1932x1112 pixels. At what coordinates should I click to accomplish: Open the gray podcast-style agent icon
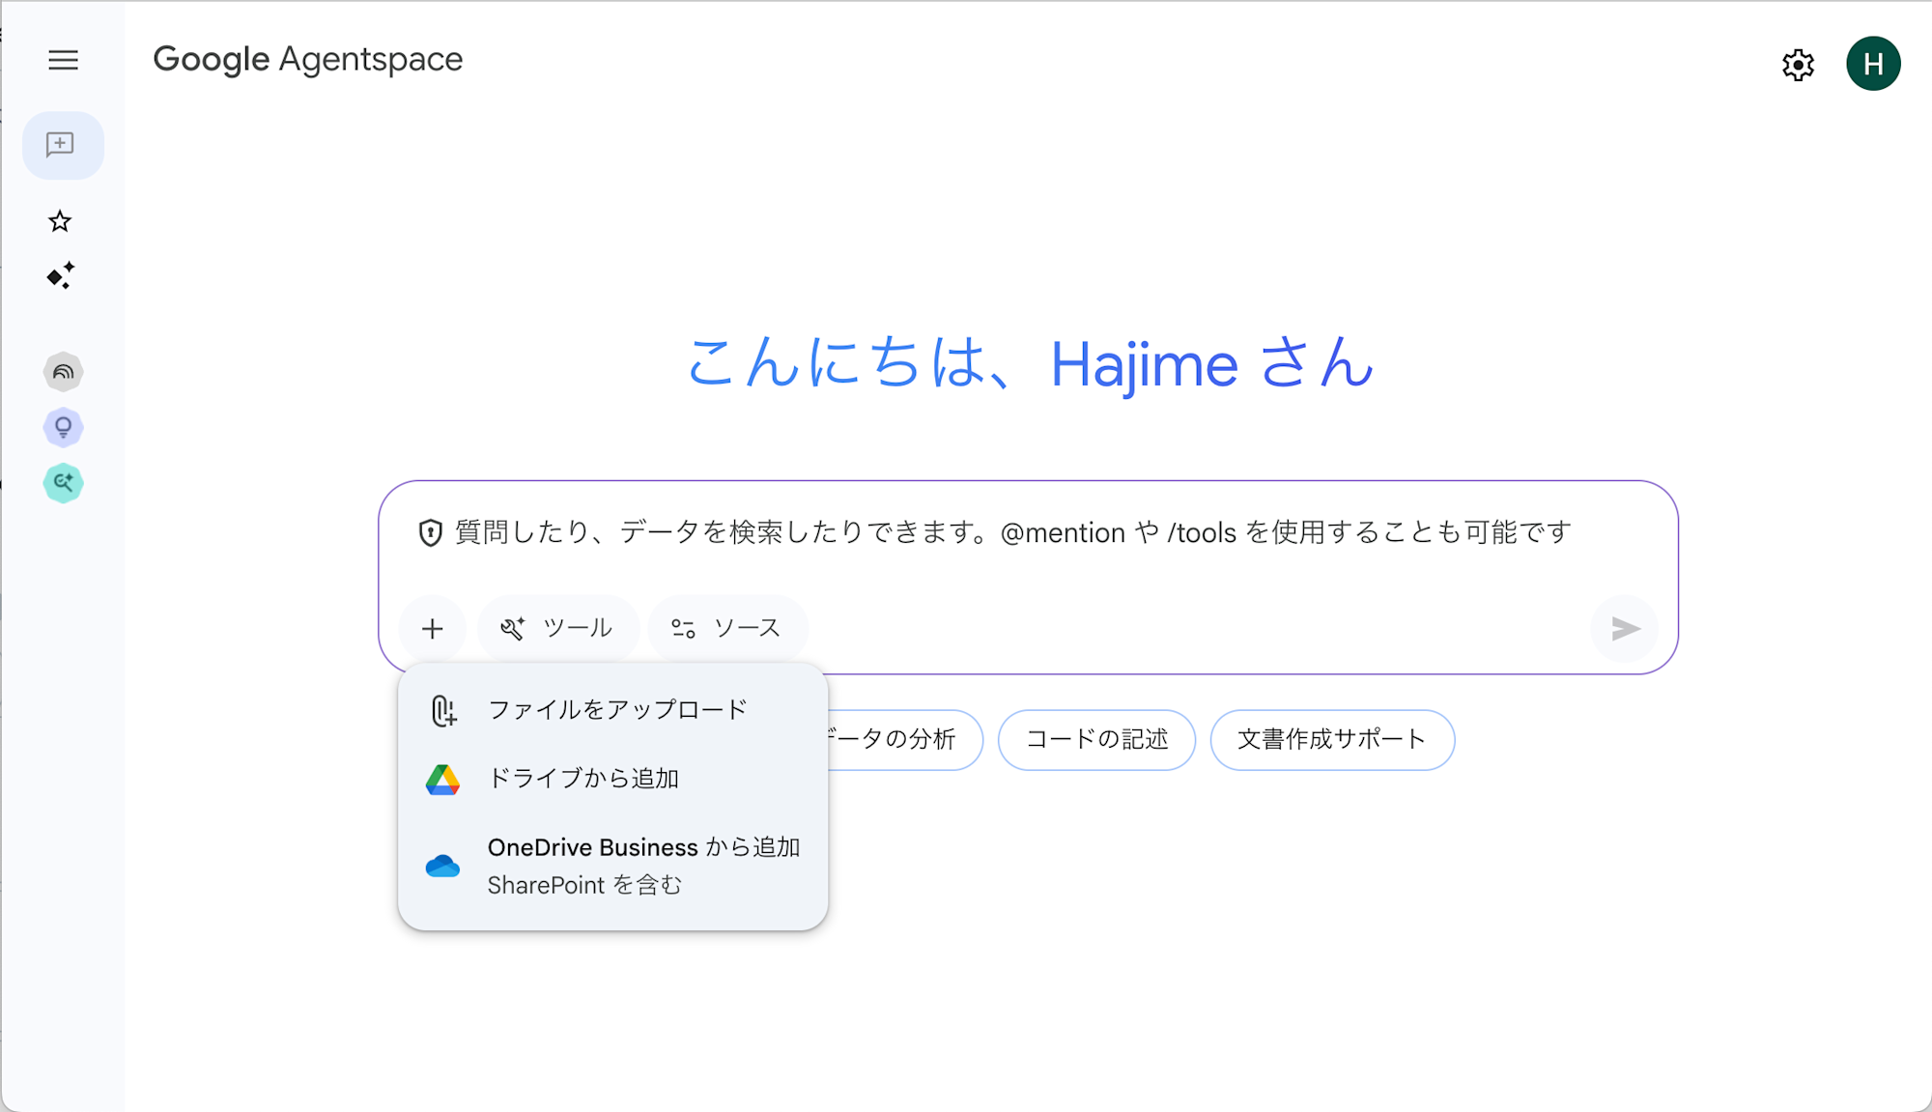click(x=63, y=372)
